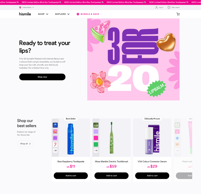Open the shopping cart icon
This screenshot has width=201, height=194.
(178, 14)
